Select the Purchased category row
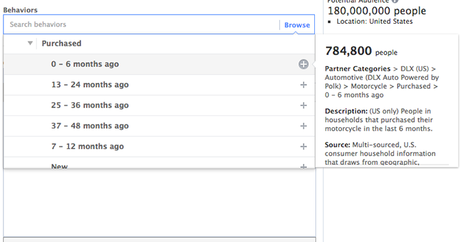Image resolution: width=462 pixels, height=242 pixels. pyautogui.click(x=159, y=44)
